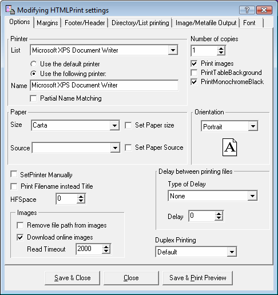This screenshot has height=295, width=278.
Task: Click the help question mark button
Action: tap(247, 10)
